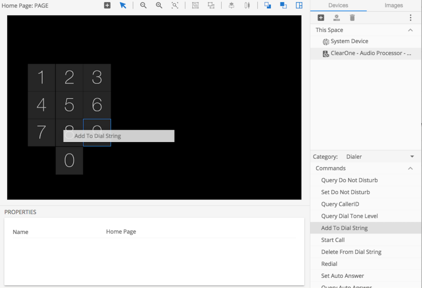Click the zoom in magnifier

tap(159, 5)
